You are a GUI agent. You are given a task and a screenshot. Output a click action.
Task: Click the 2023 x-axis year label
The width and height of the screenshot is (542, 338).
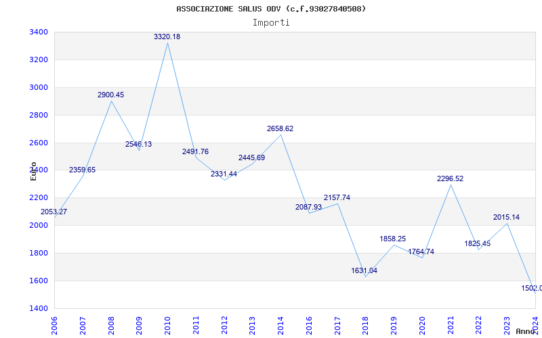(x=507, y=326)
